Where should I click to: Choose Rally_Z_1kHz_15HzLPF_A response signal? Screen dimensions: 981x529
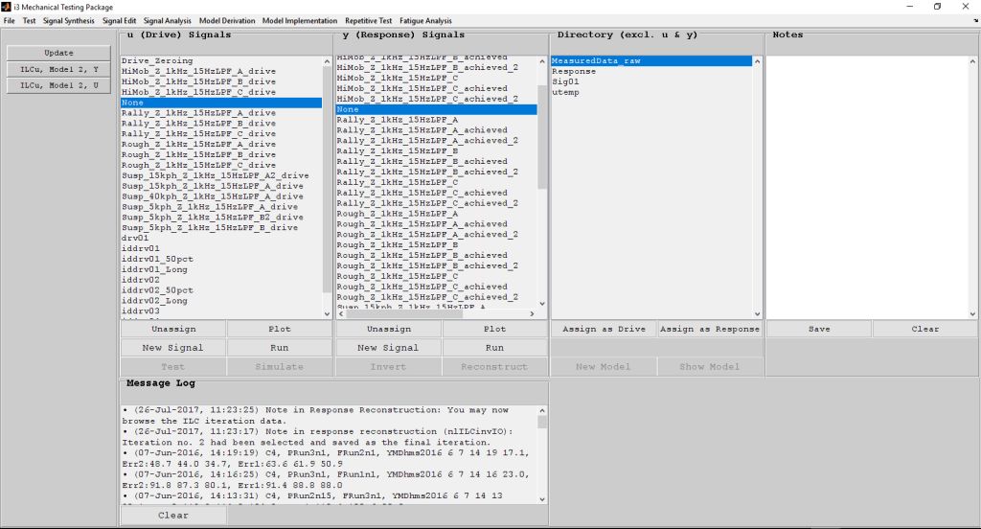pos(398,120)
